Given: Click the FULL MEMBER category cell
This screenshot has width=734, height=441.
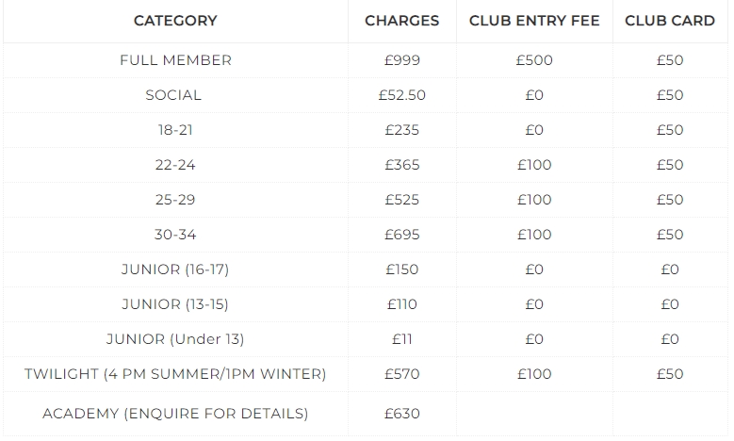Looking at the screenshot, I should coord(175,60).
